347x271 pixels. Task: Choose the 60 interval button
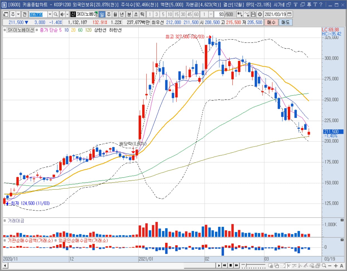pos(196,14)
